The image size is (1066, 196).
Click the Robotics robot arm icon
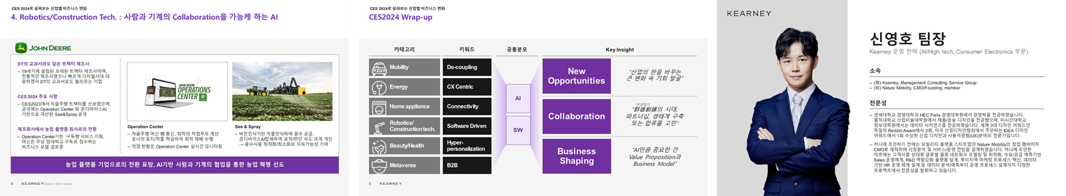[379, 126]
